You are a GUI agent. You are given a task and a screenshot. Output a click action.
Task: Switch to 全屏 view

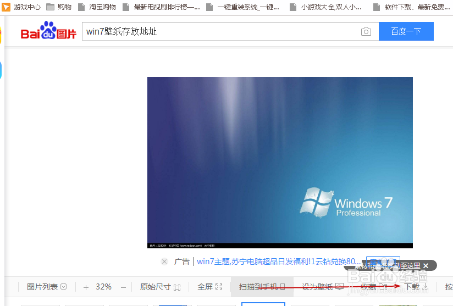tap(210, 287)
